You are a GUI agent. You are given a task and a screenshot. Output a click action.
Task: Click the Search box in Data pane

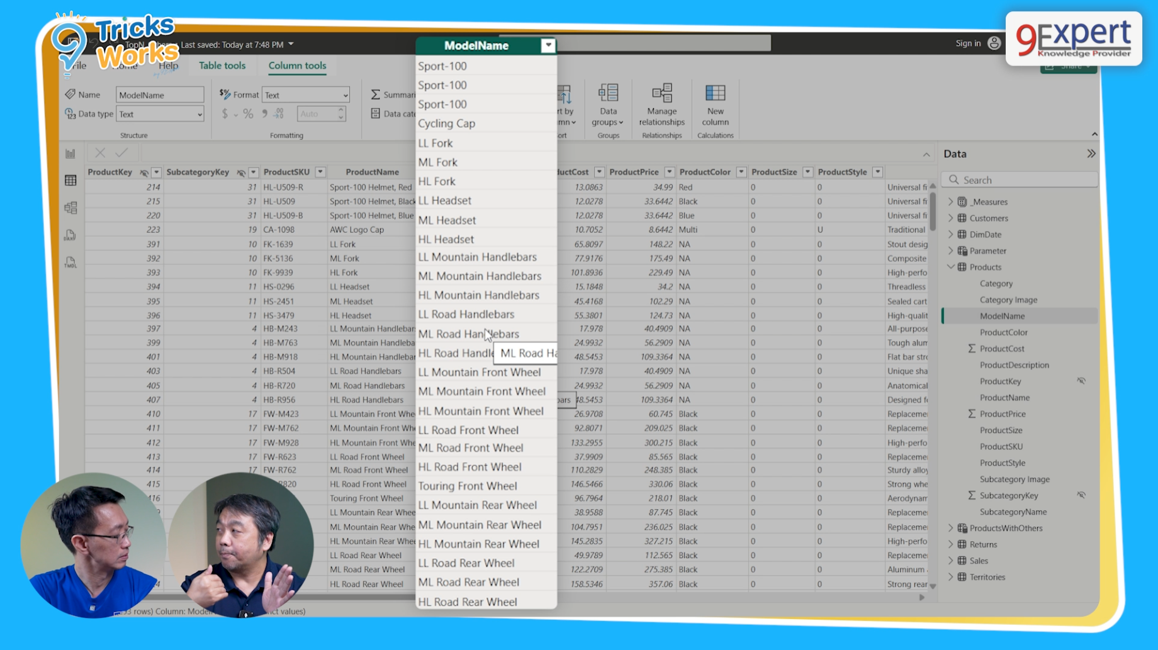(1020, 179)
